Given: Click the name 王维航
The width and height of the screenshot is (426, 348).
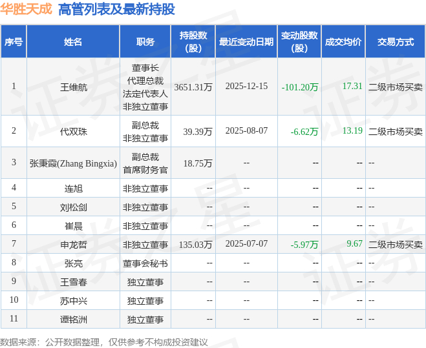Looking at the screenshot, I should point(74,87).
